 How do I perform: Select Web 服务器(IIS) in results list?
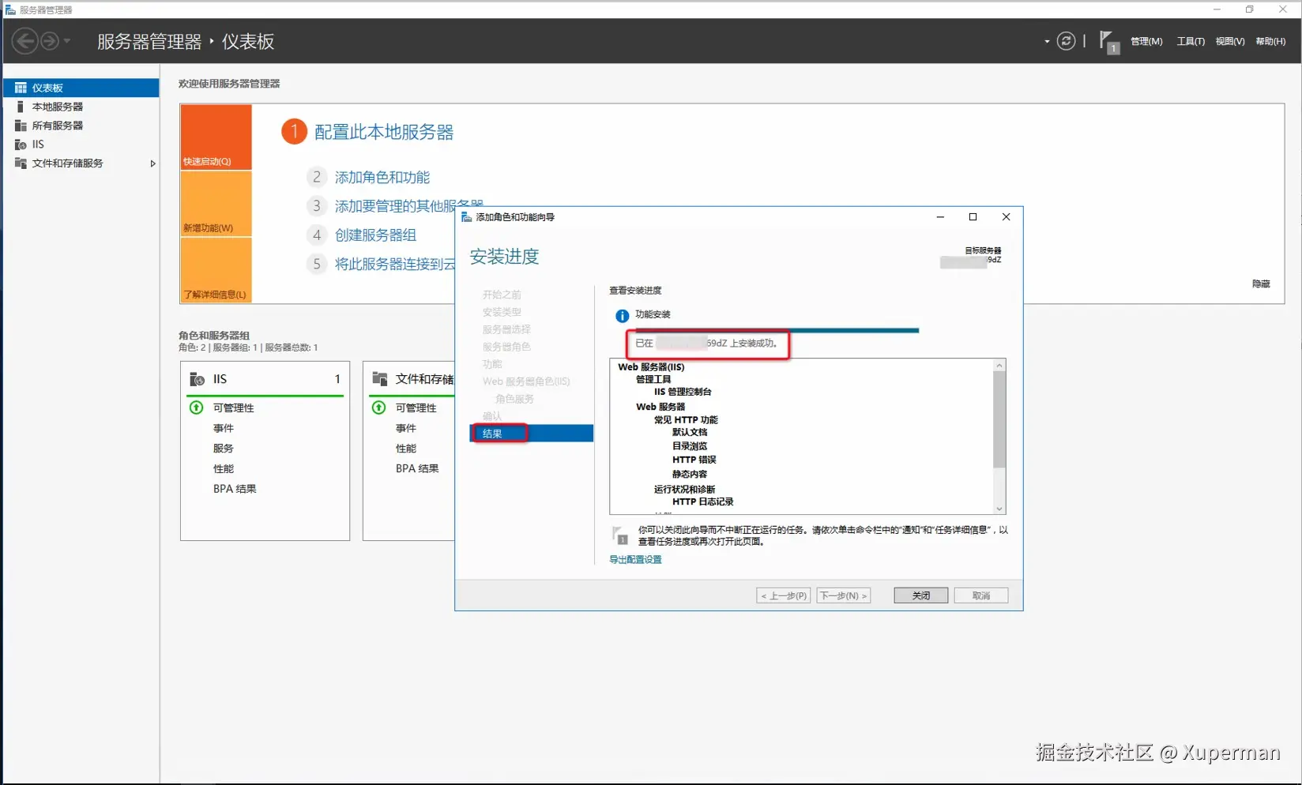pyautogui.click(x=651, y=367)
